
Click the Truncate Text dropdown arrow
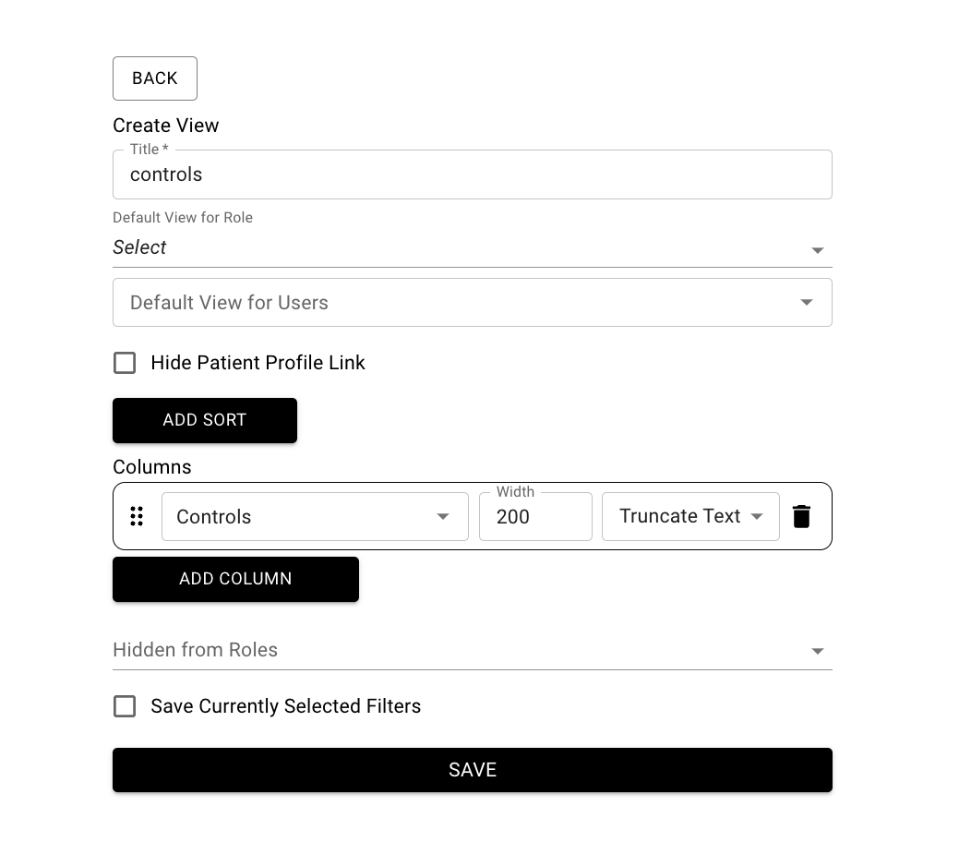click(756, 516)
